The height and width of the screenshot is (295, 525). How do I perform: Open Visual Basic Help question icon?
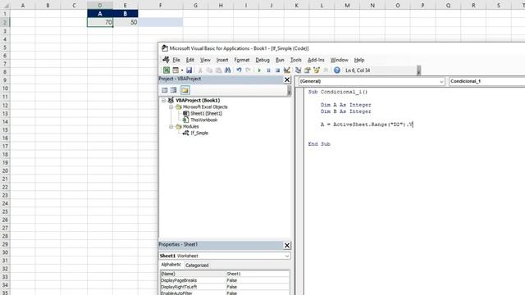coord(337,70)
